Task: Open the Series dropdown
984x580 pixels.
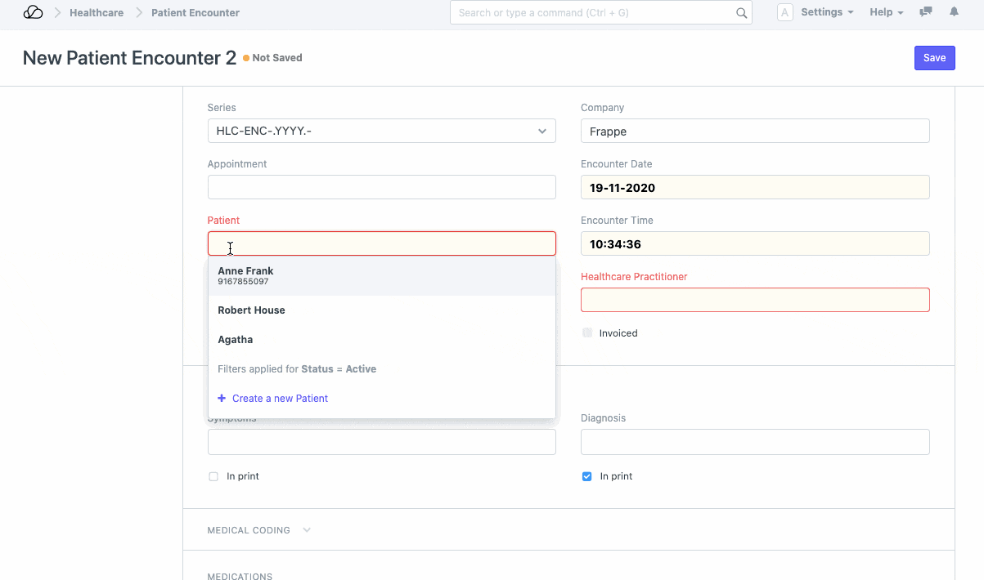Action: pos(381,131)
